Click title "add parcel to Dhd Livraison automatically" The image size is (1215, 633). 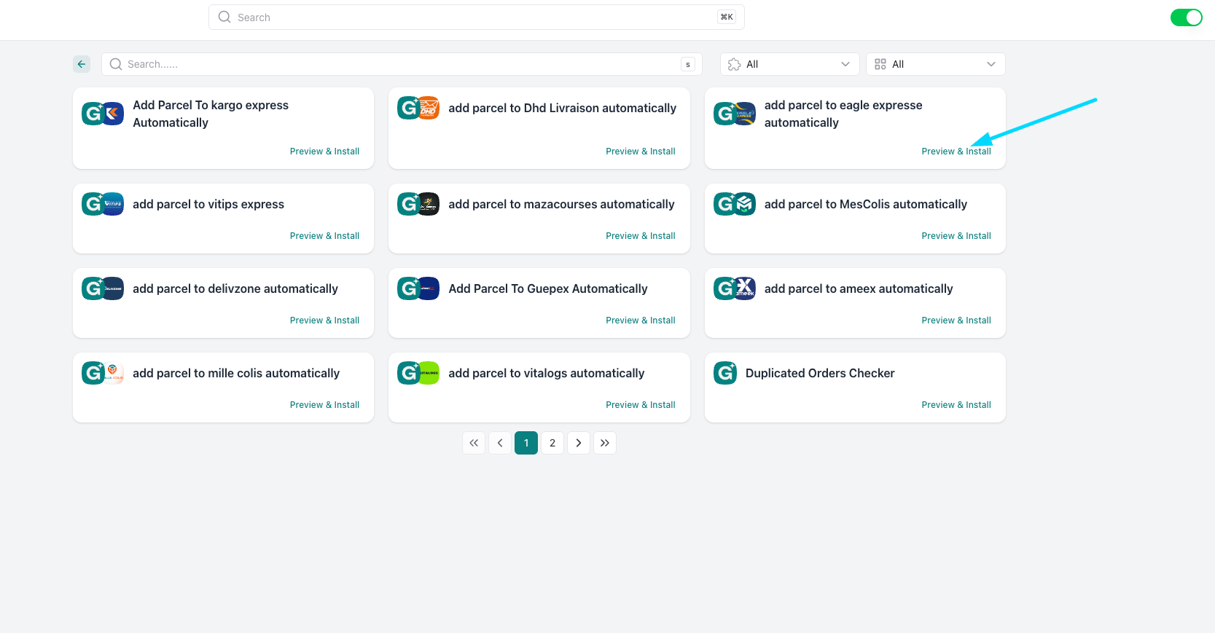coord(563,108)
